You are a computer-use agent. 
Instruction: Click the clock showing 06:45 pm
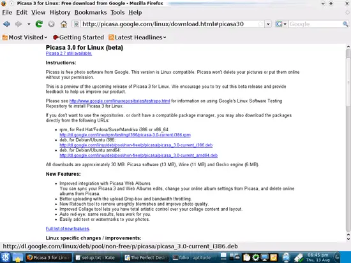coord(318,257)
